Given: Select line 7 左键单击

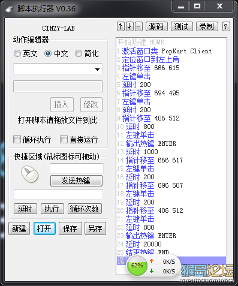Looking at the screenshot, I should click(171, 101).
